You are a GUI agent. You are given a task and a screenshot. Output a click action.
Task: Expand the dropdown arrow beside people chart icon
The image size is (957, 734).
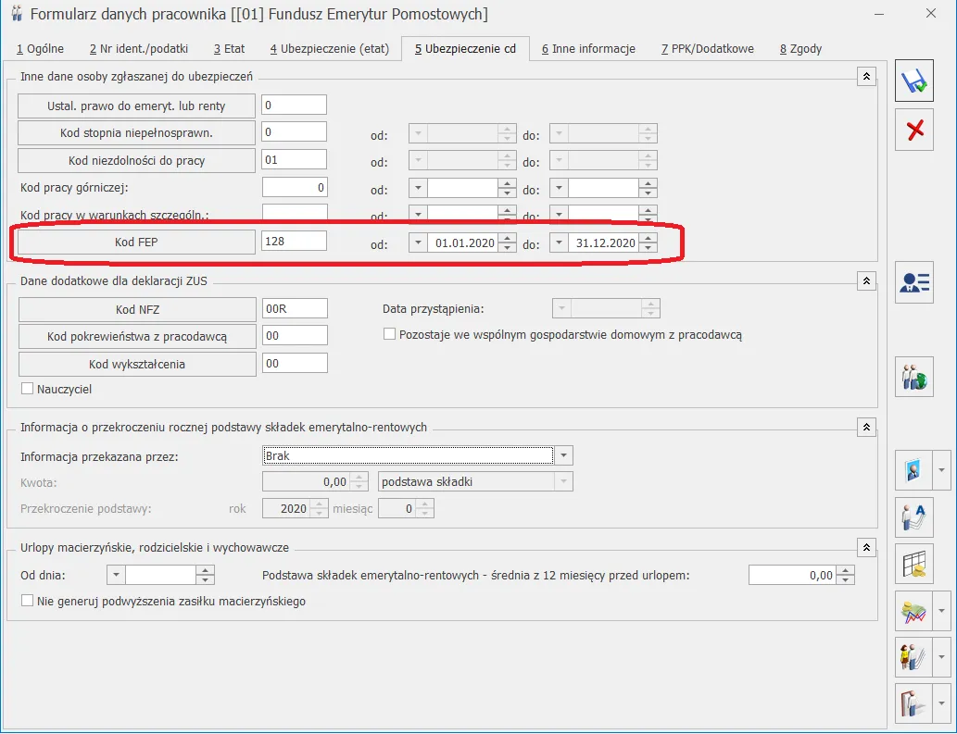tap(942, 657)
